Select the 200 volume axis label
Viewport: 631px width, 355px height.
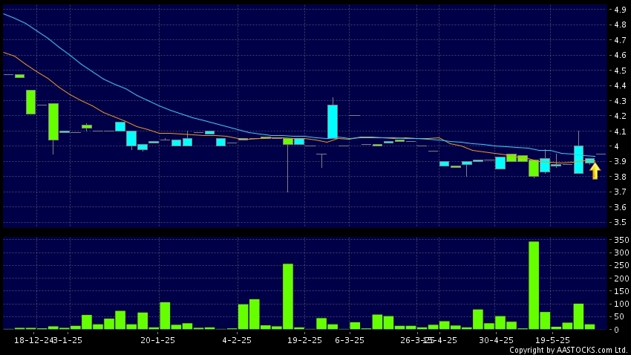click(x=621, y=279)
